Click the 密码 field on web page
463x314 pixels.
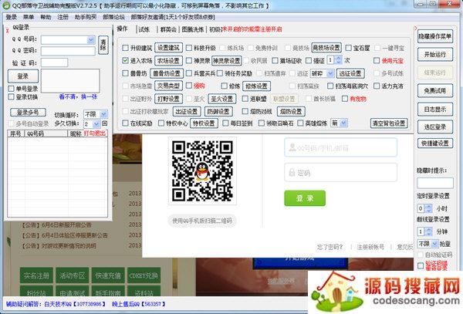(x=340, y=172)
